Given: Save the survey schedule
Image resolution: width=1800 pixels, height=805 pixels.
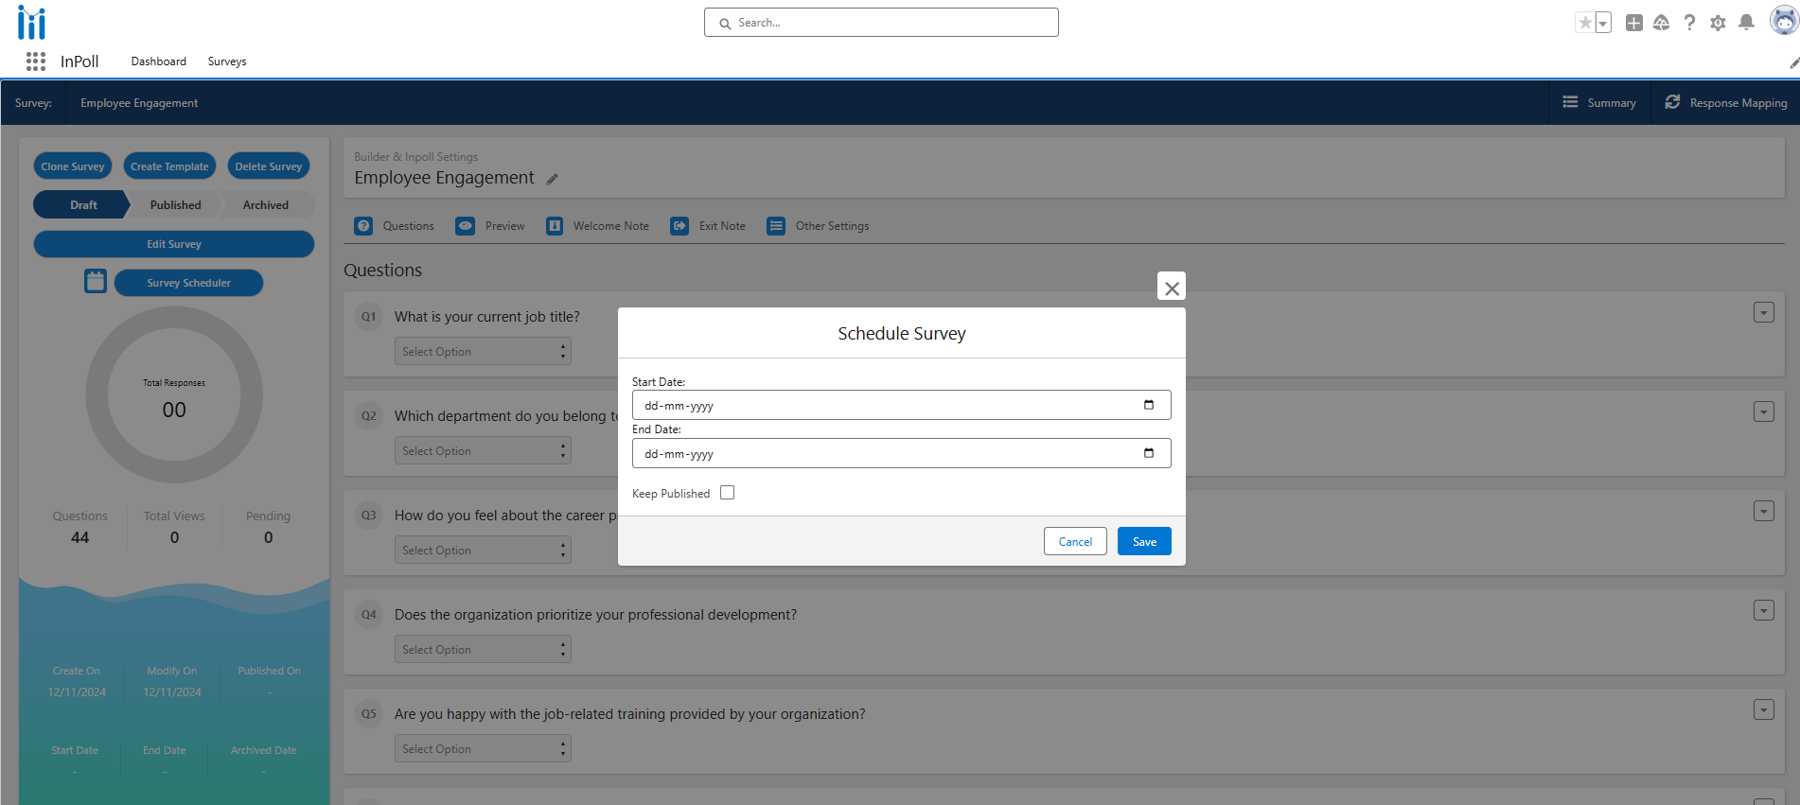Looking at the screenshot, I should pyautogui.click(x=1144, y=541).
